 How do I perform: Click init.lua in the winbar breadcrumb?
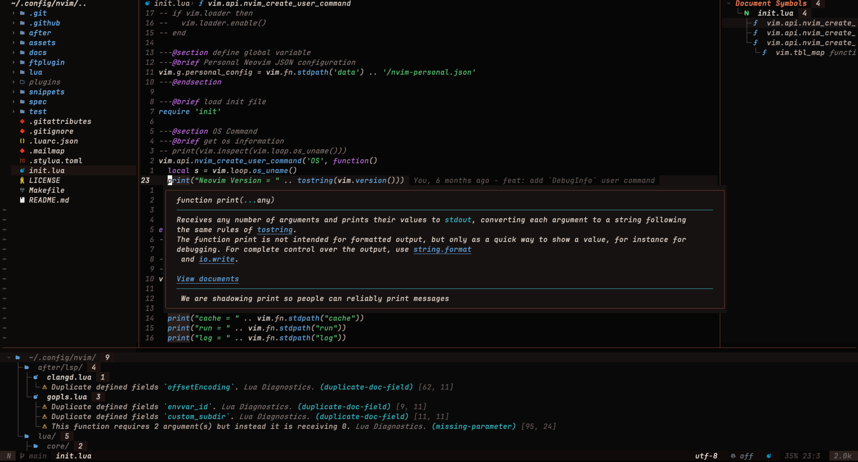tap(172, 4)
